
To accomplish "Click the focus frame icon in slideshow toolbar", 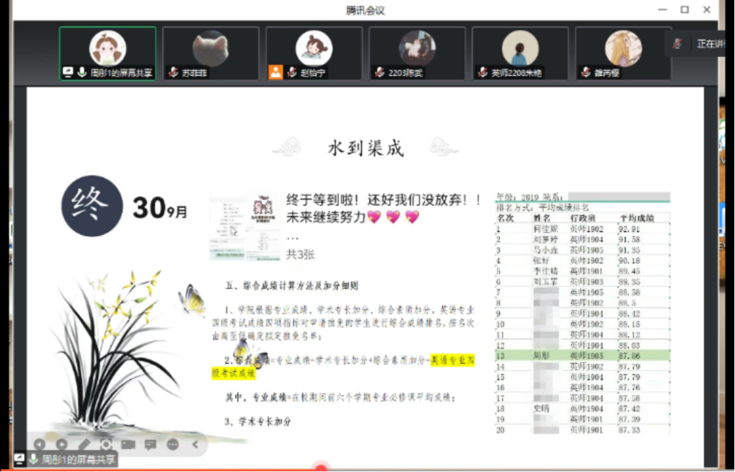I will pos(105,444).
